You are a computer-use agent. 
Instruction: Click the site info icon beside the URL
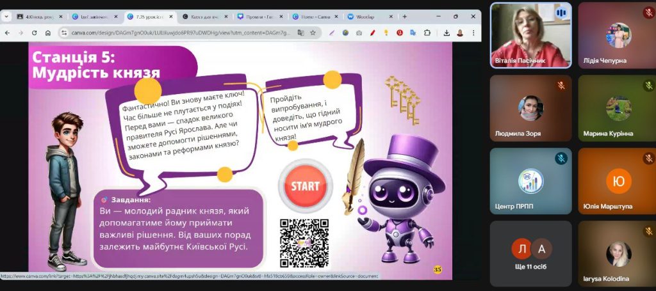64,32
